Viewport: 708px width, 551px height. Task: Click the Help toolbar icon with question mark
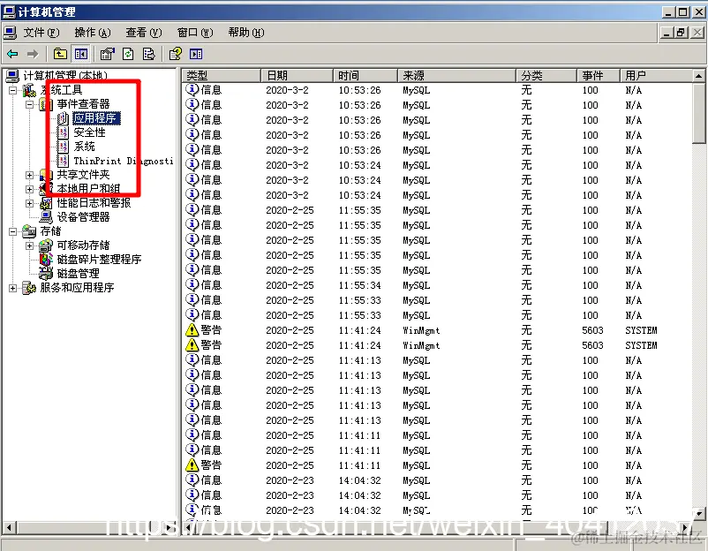click(175, 54)
